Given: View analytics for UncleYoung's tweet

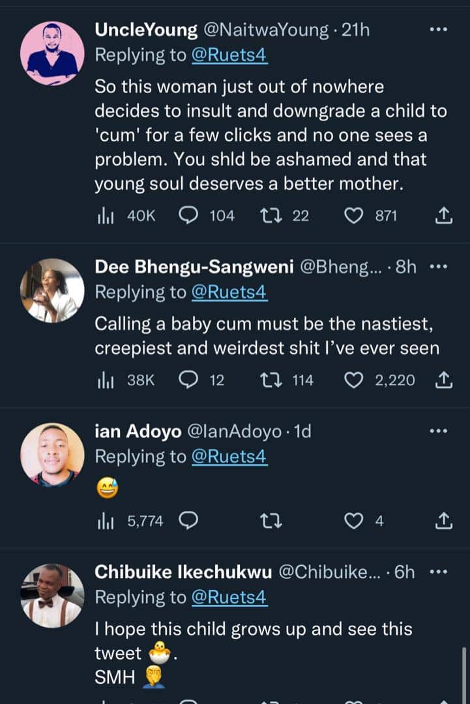Looking at the screenshot, I should pos(106,215).
